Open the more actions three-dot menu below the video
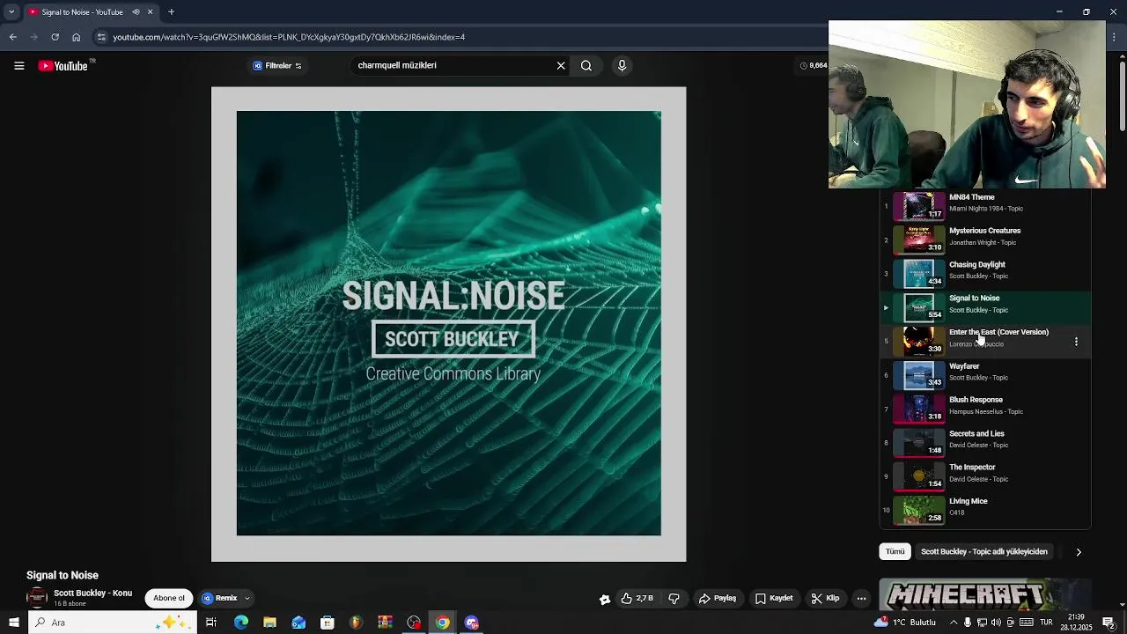This screenshot has width=1127, height=634. coord(862,599)
